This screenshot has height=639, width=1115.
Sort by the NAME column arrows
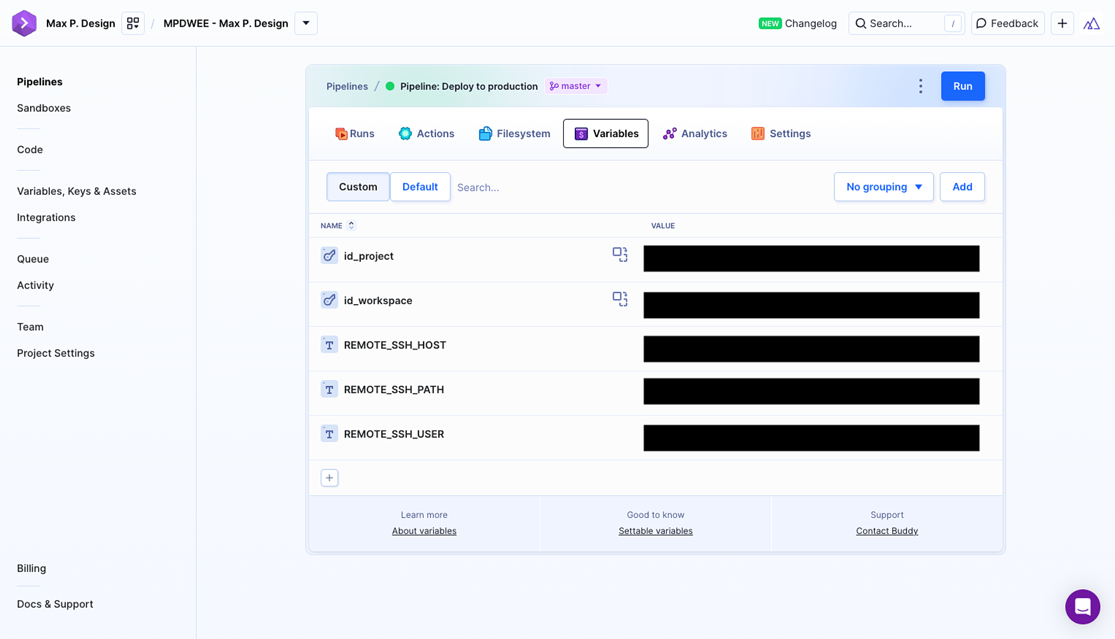click(351, 225)
